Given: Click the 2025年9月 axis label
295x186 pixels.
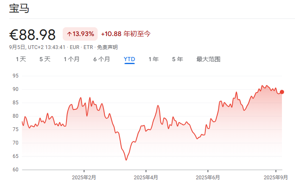Looking at the screenshot, I should [x=276, y=177].
